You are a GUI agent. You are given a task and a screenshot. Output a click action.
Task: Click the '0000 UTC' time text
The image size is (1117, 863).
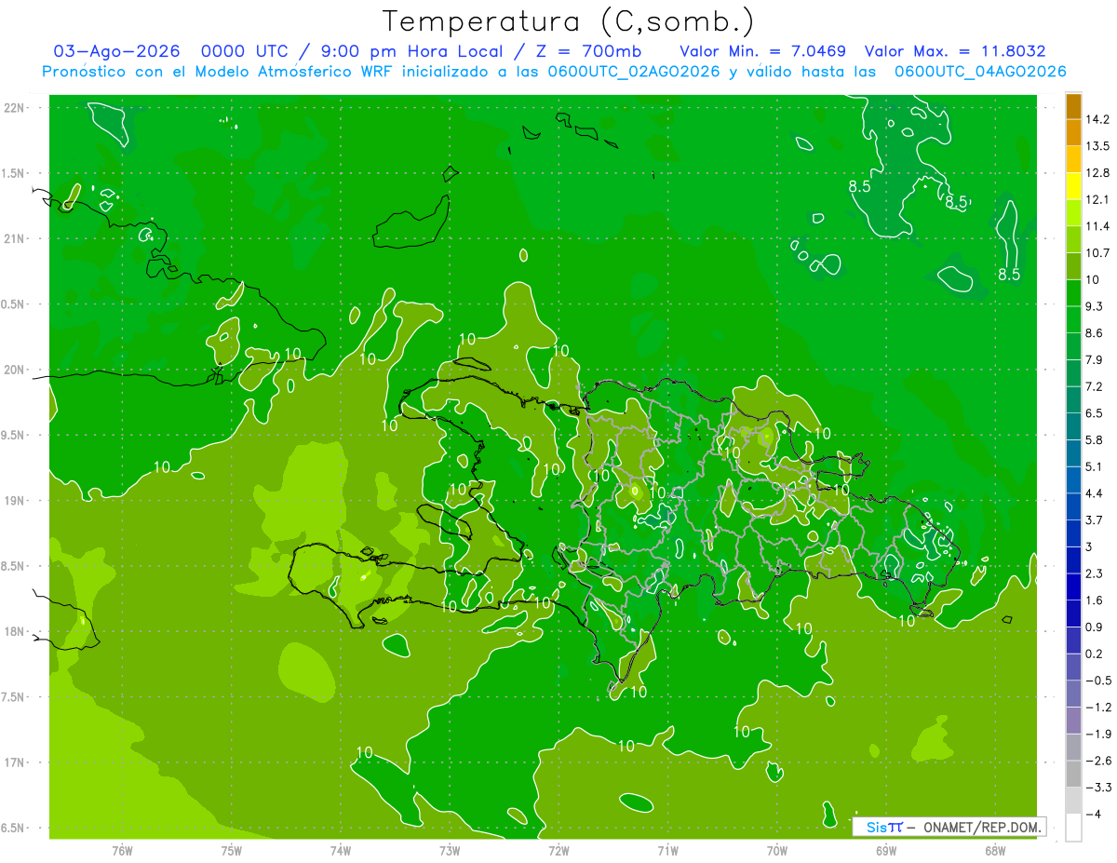tap(243, 51)
